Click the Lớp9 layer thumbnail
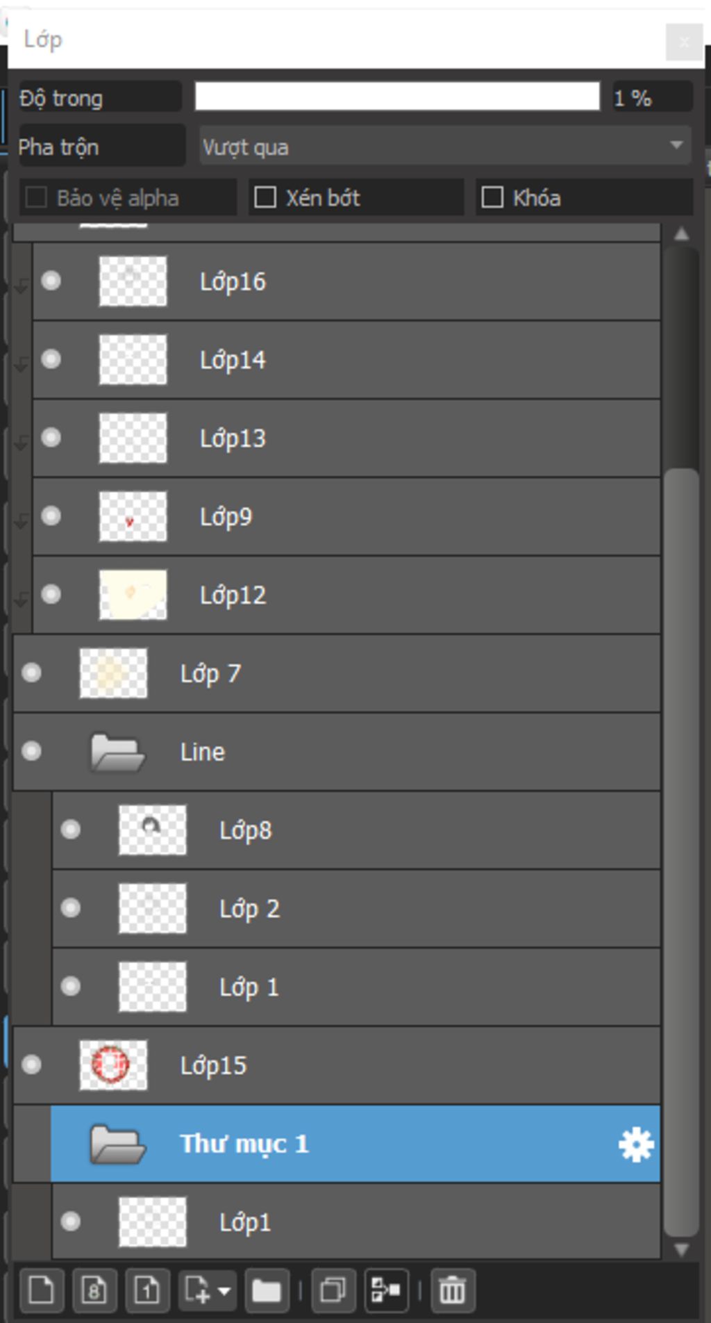The image size is (711, 1323). pyautogui.click(x=133, y=516)
